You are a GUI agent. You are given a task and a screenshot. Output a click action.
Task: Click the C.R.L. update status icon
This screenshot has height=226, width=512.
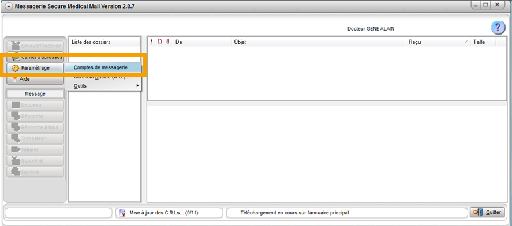tap(122, 213)
